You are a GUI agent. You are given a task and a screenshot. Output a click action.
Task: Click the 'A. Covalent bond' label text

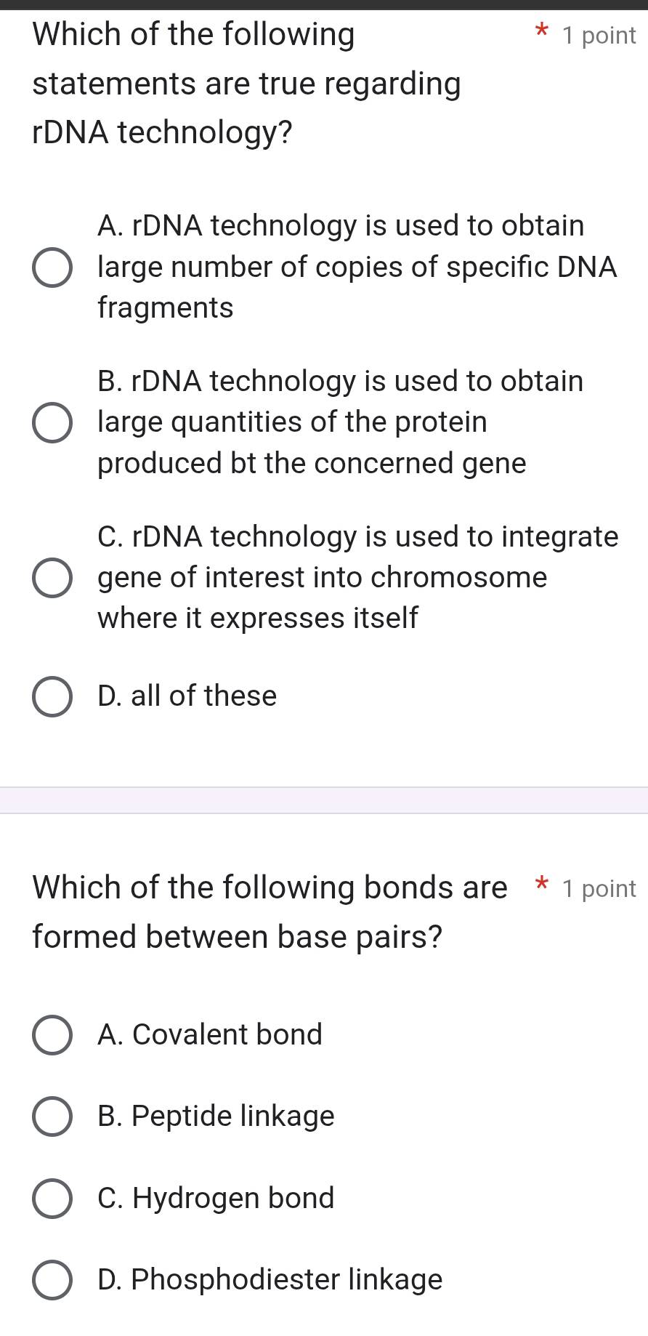click(210, 1034)
